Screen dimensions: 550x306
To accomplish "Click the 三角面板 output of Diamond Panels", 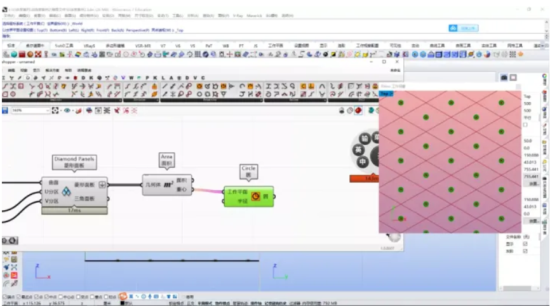I will pyautogui.click(x=84, y=199).
